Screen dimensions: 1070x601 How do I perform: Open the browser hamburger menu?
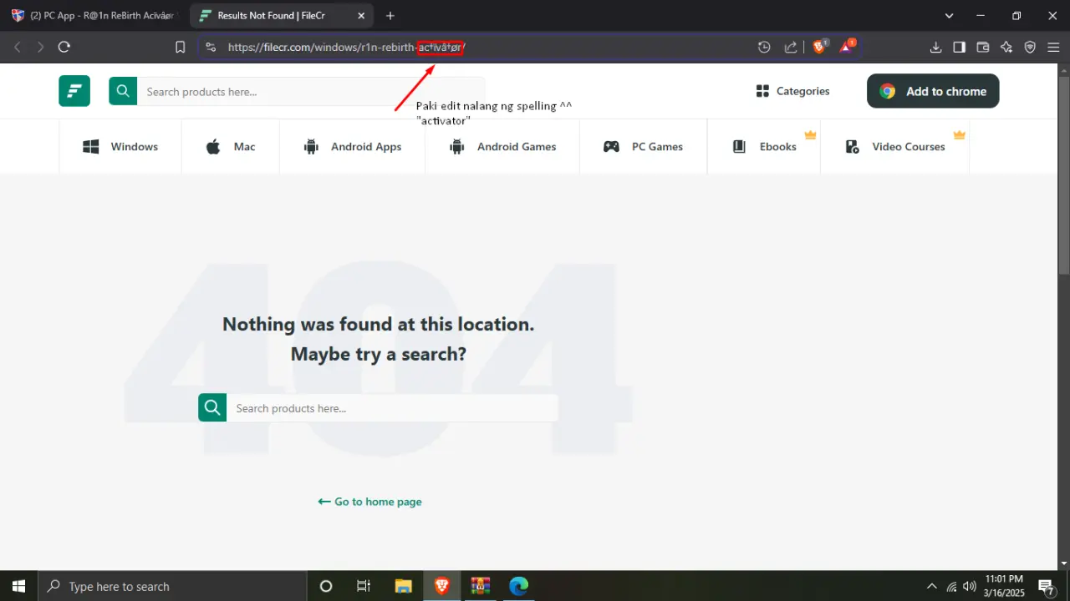[1053, 48]
